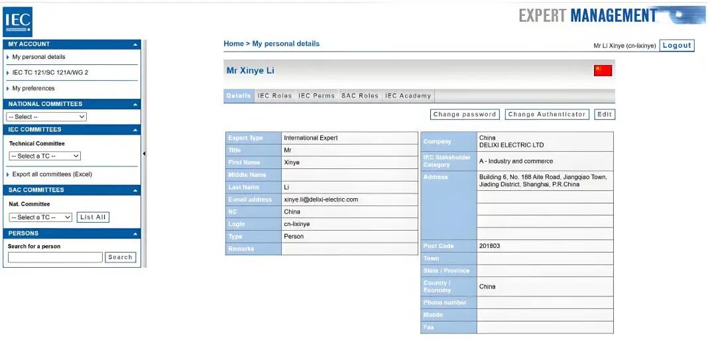Click the Title value Mr
Screen dimensions: 708x344
pyautogui.click(x=288, y=150)
